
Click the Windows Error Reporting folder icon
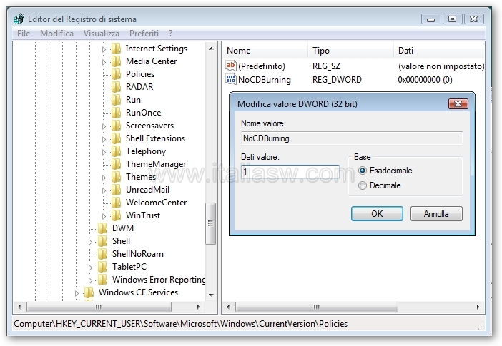(102, 280)
